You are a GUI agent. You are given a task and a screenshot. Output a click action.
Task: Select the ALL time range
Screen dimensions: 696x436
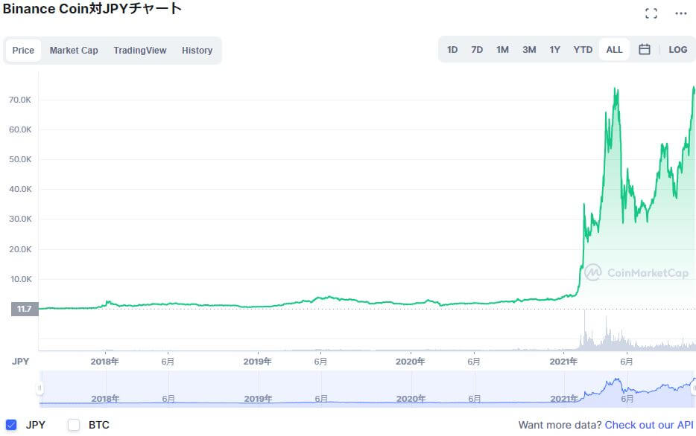(x=614, y=50)
